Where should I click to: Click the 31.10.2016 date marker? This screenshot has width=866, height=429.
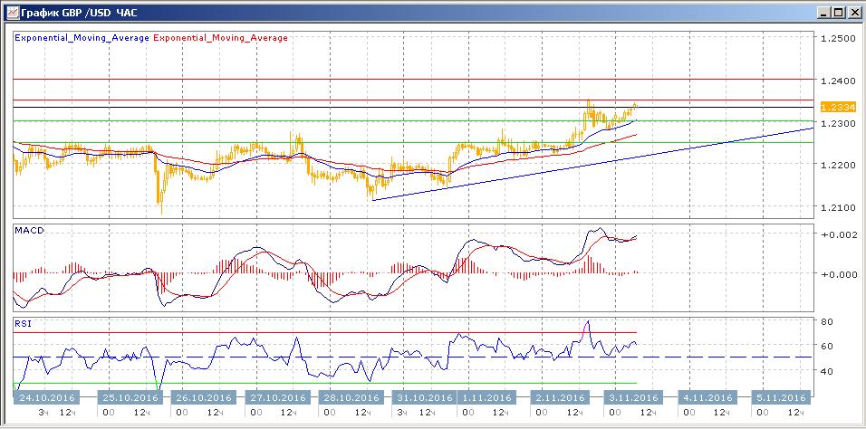tap(424, 397)
